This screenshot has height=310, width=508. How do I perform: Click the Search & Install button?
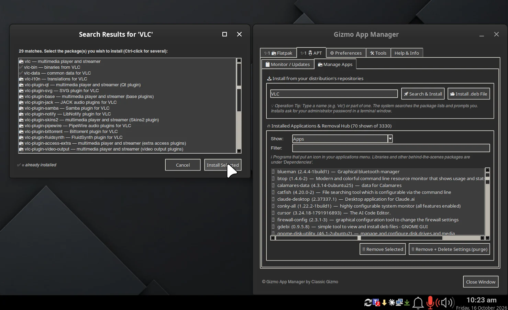click(423, 94)
